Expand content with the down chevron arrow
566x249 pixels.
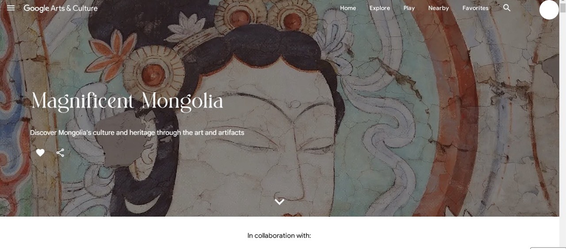279,202
